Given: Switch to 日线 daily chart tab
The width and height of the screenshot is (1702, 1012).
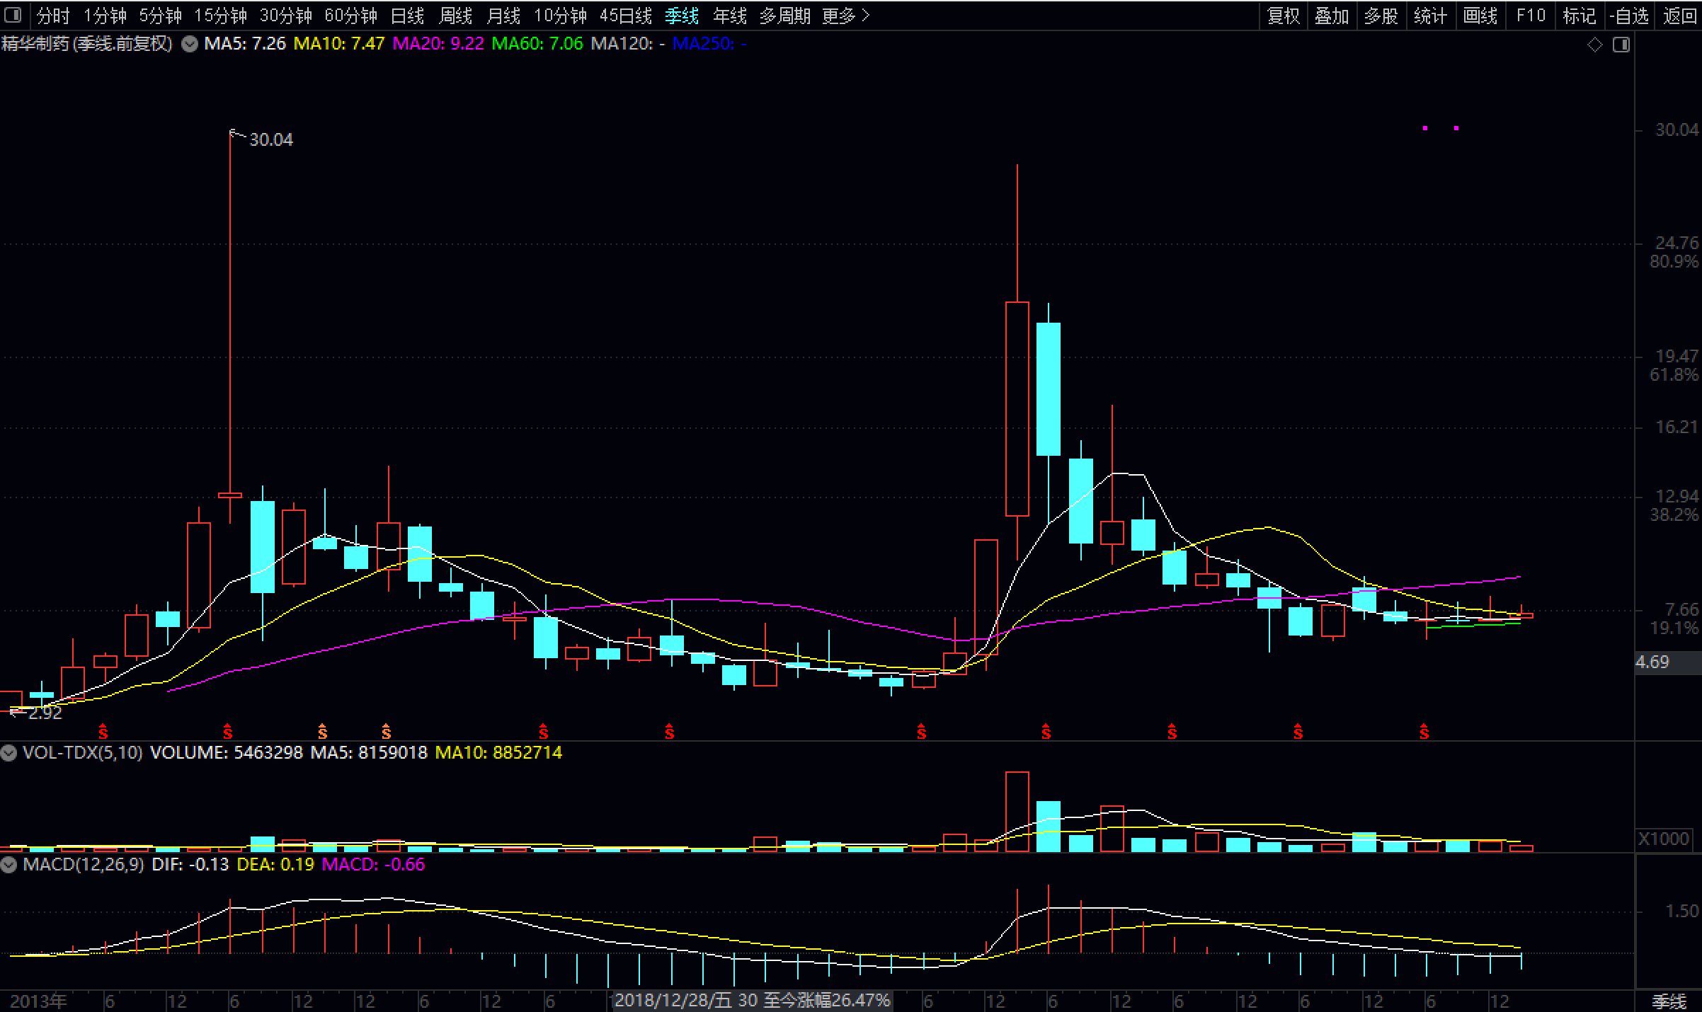Looking at the screenshot, I should click(407, 15).
